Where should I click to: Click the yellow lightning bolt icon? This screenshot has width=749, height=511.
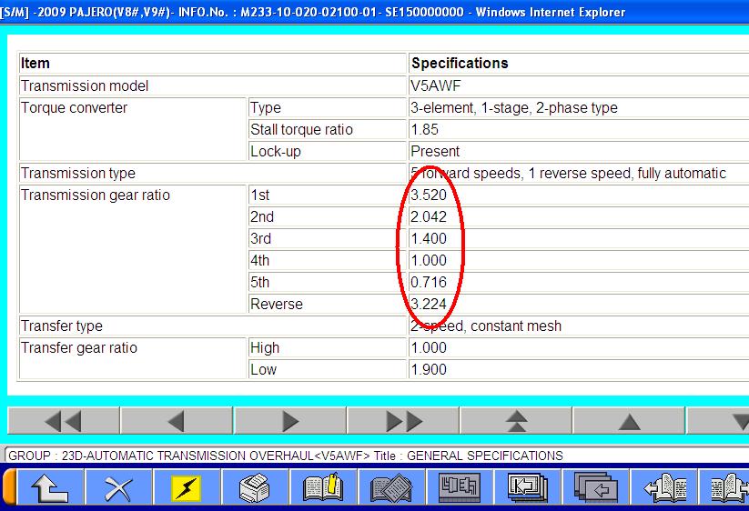tap(187, 487)
